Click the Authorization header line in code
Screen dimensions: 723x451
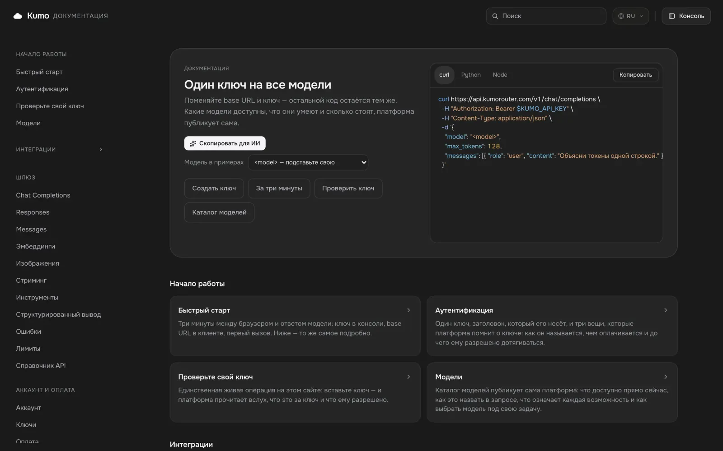point(507,109)
